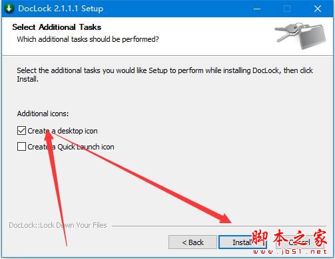
Task: Click the 'DocLock 2.1.1.1 Setup' title text
Action: point(61,9)
